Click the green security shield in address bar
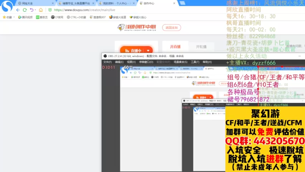 click(x=50, y=10)
